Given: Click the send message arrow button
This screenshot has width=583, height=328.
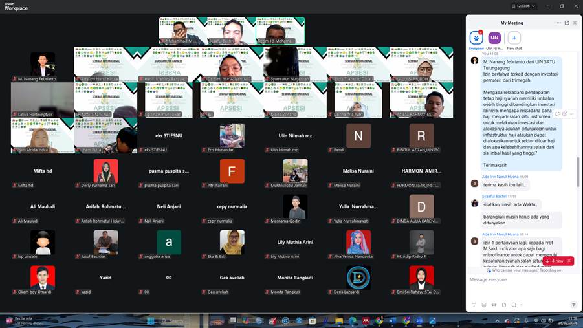Looking at the screenshot, I should (x=573, y=305).
